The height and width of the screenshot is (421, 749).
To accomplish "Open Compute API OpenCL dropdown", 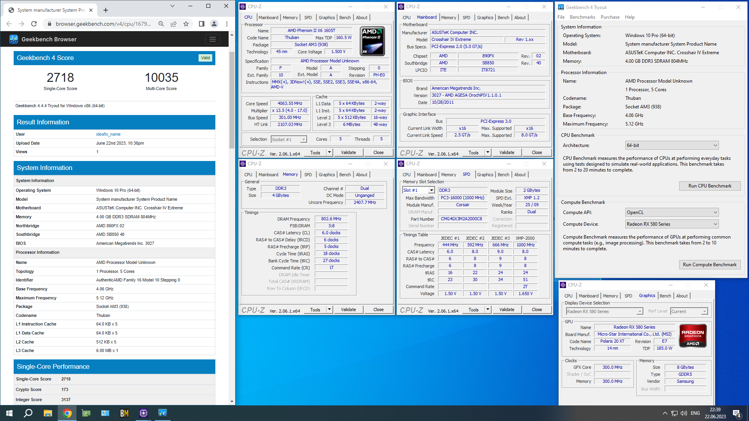I will (x=672, y=212).
